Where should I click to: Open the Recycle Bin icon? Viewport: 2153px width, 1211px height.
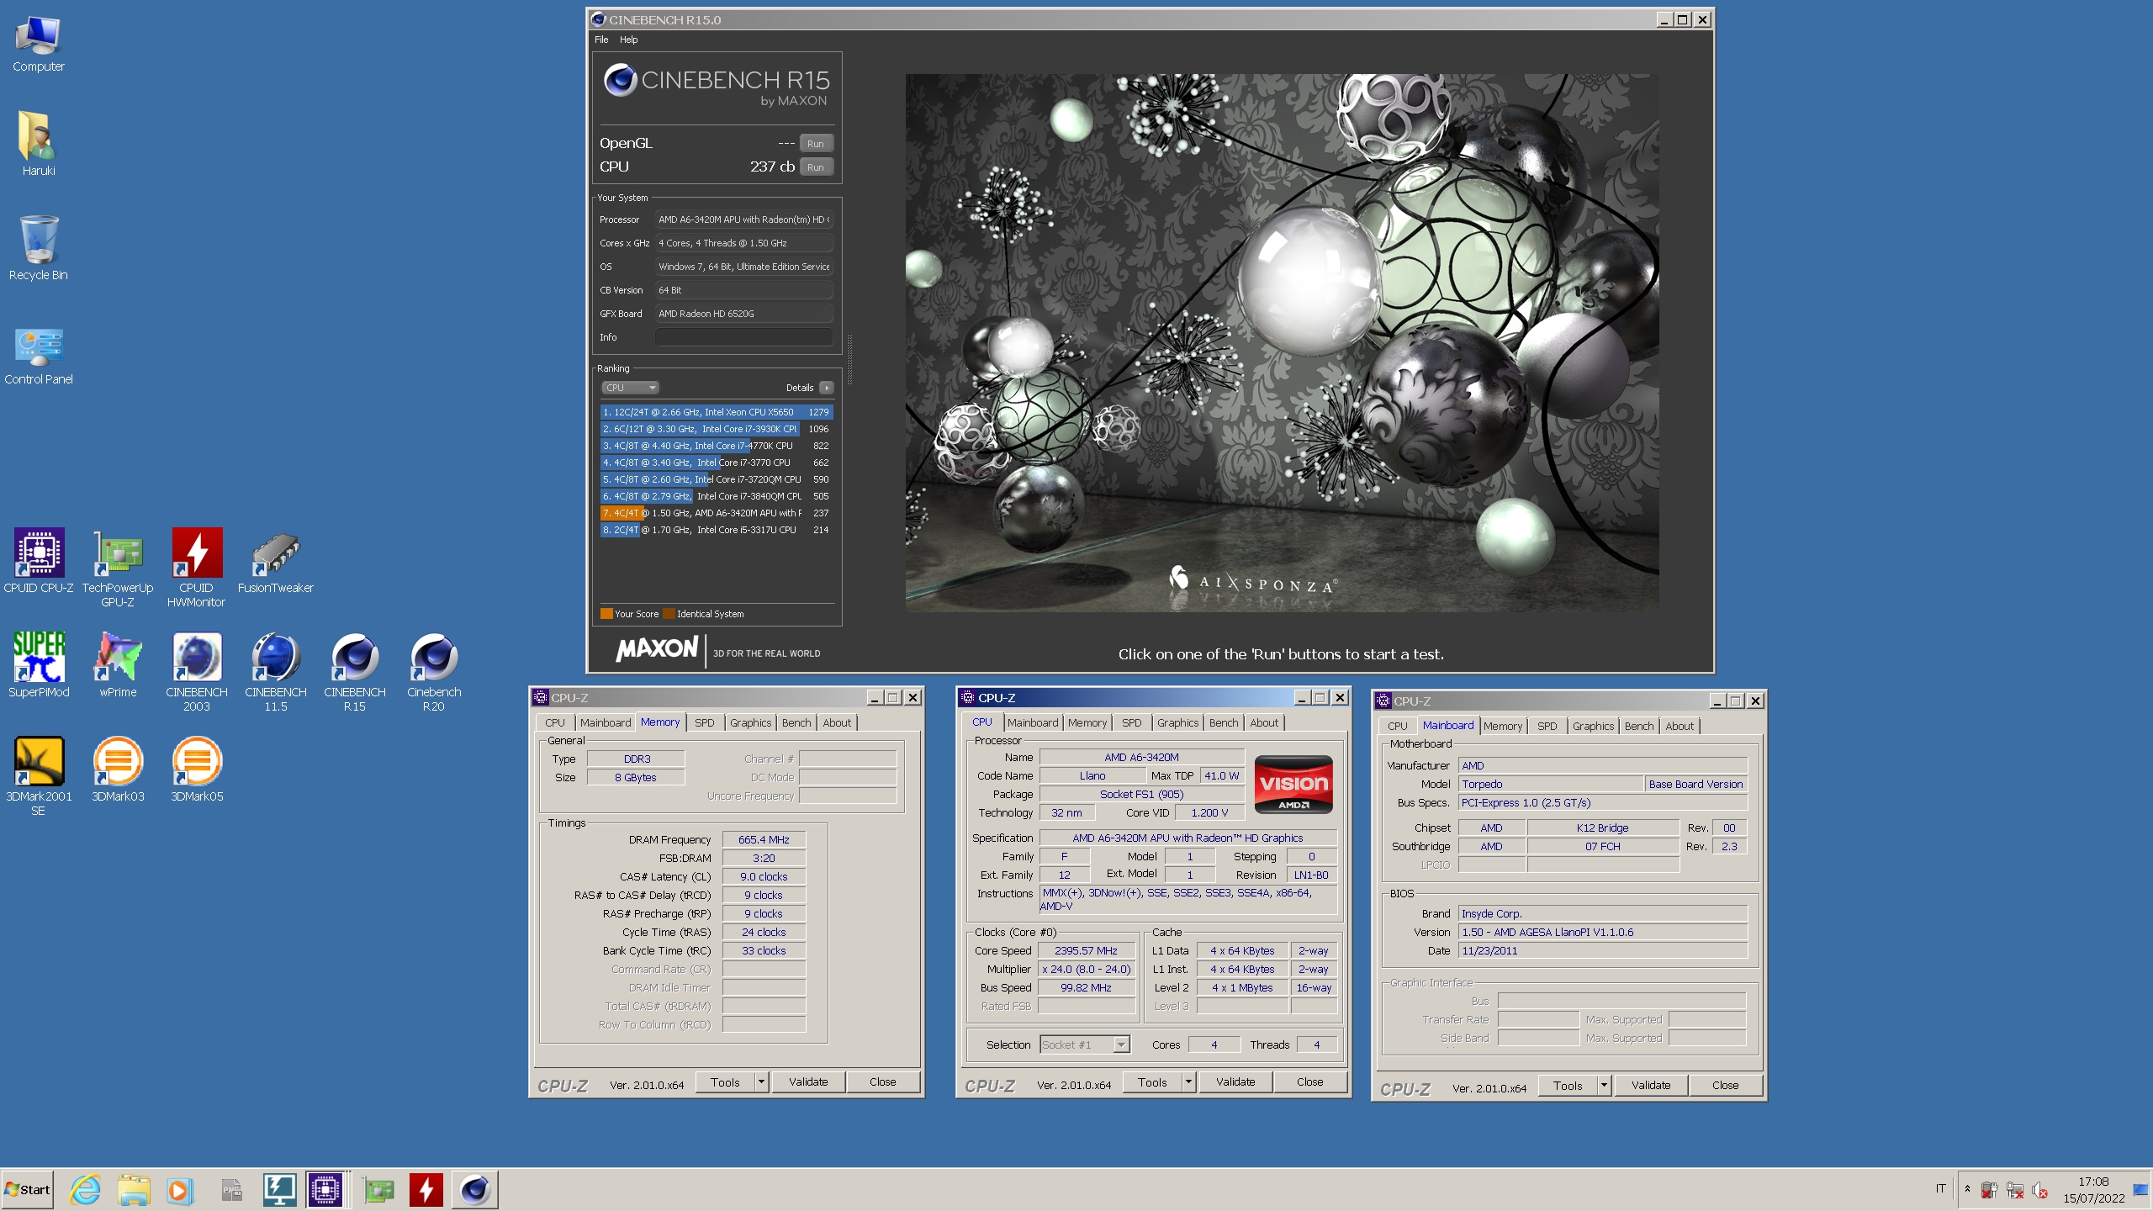click(x=38, y=249)
